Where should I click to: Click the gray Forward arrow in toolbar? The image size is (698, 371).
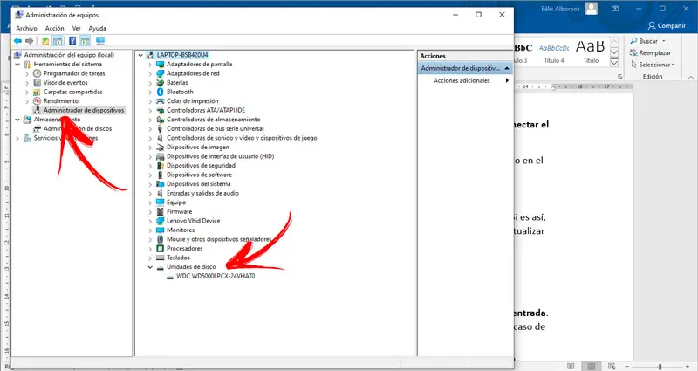(30, 41)
